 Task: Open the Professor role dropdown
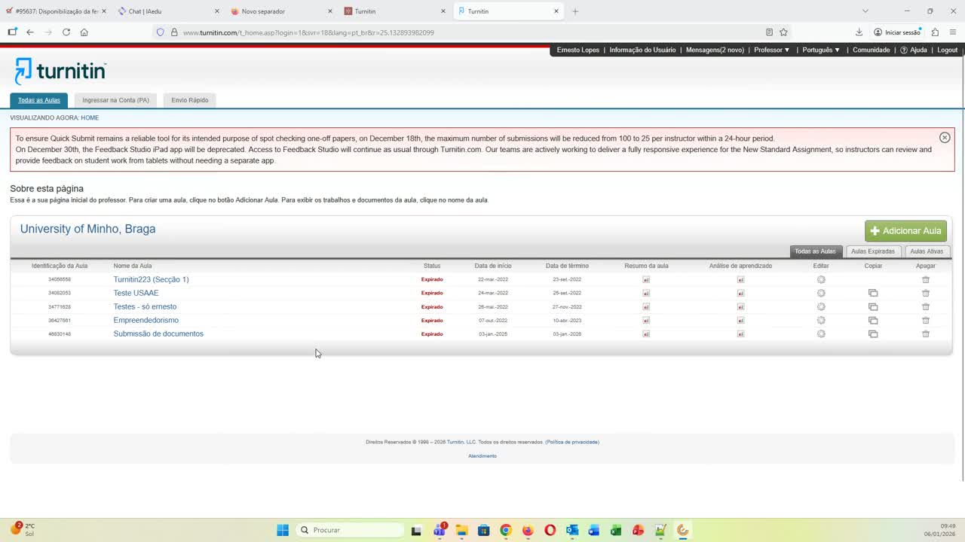click(x=771, y=50)
